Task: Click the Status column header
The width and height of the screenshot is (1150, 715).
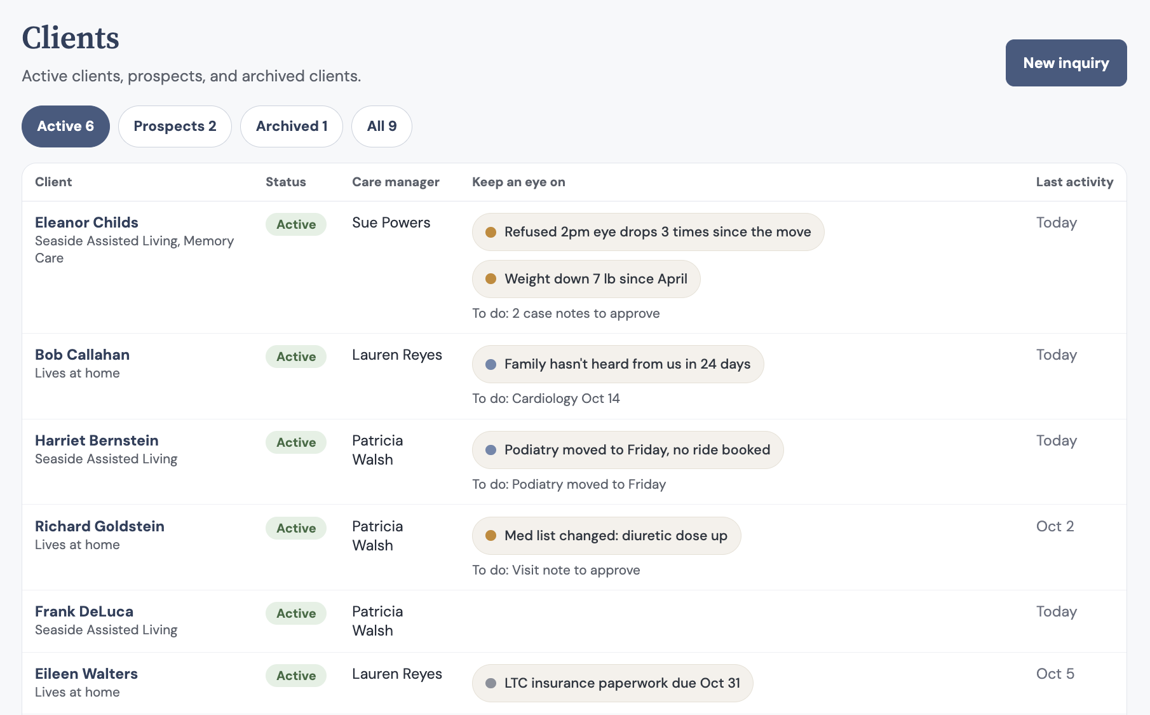Action: coord(286,182)
